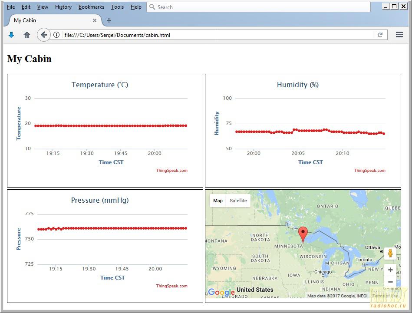
Task: Close the My Cabin tab
Action: 95,20
